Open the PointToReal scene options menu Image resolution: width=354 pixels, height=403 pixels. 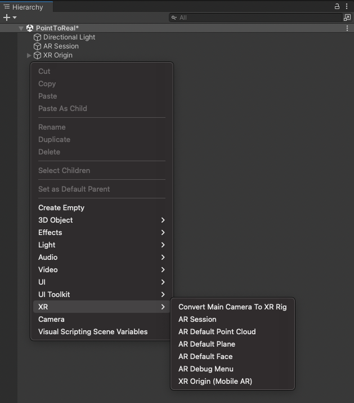(x=347, y=28)
